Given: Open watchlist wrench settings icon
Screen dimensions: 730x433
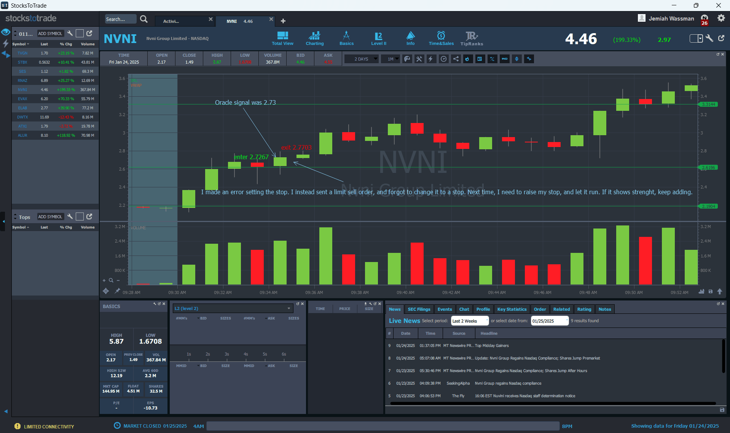Looking at the screenshot, I should pos(70,34).
